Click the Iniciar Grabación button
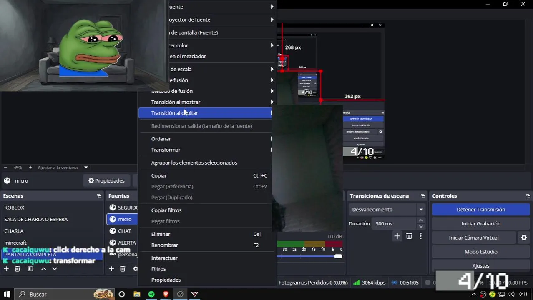The height and width of the screenshot is (300, 533). click(x=481, y=224)
